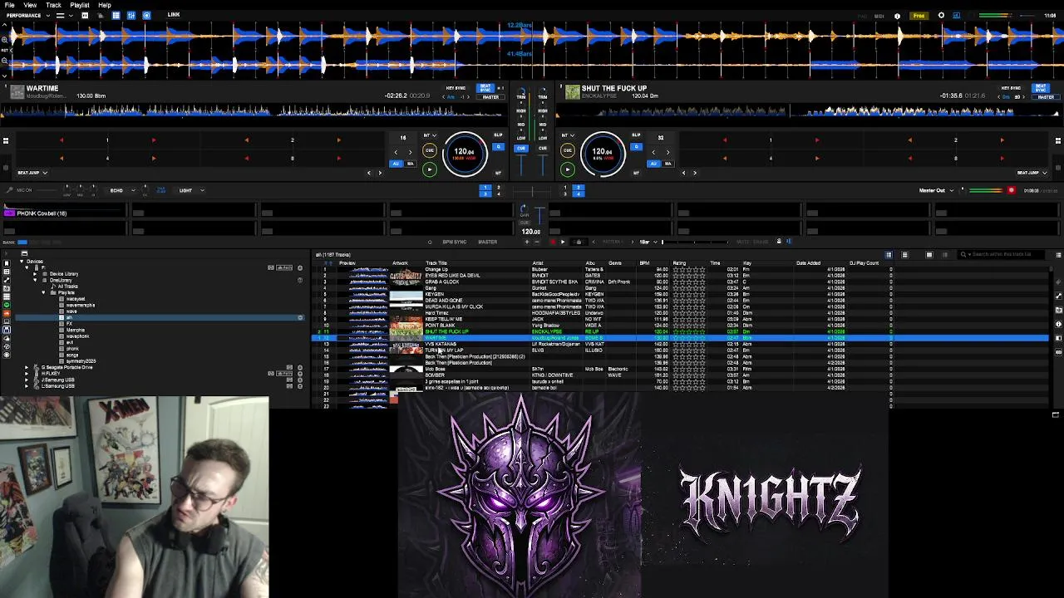Click deck 2 album artwork thumbnail
1064x598 pixels.
tap(573, 92)
